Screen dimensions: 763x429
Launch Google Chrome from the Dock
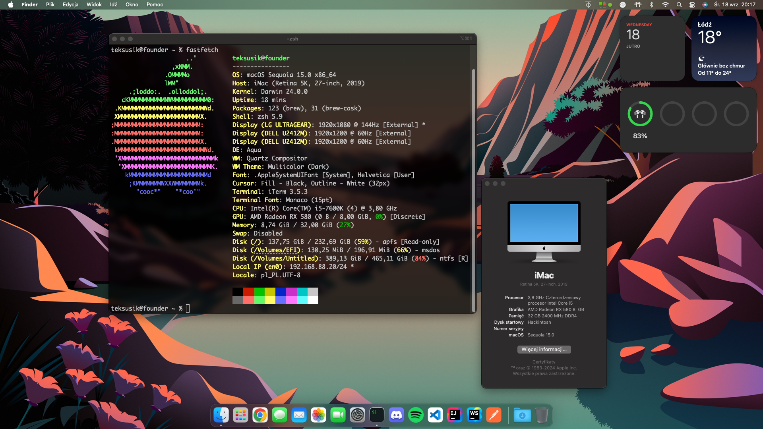coord(260,415)
